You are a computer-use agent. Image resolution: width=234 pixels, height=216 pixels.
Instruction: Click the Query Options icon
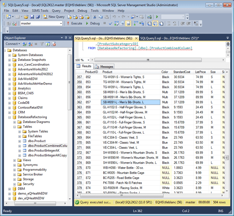click(122, 23)
